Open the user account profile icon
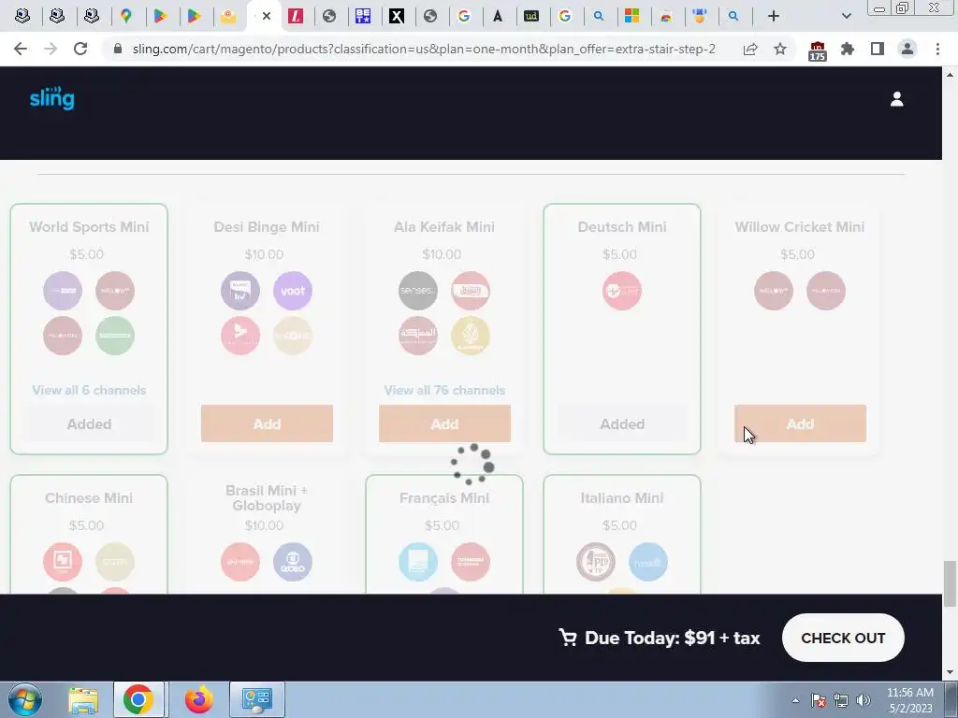Image resolution: width=958 pixels, height=718 pixels. click(896, 99)
